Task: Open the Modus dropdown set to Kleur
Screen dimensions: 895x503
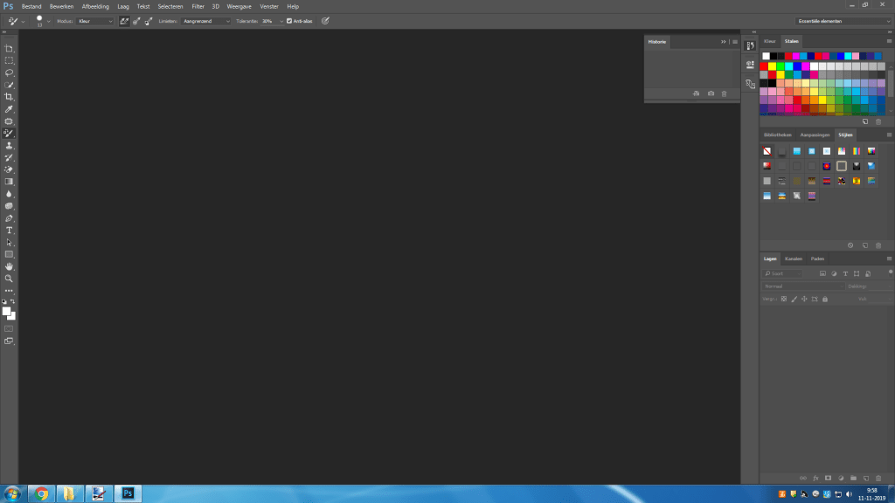Action: (95, 21)
